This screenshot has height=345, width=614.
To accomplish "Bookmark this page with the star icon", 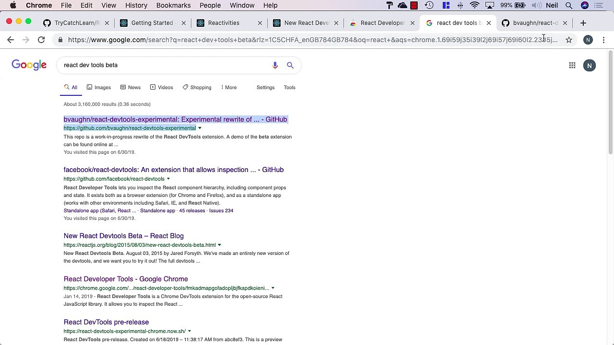I will coord(569,40).
